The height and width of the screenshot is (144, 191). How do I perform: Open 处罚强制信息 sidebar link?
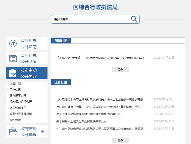pyautogui.click(x=18, y=108)
